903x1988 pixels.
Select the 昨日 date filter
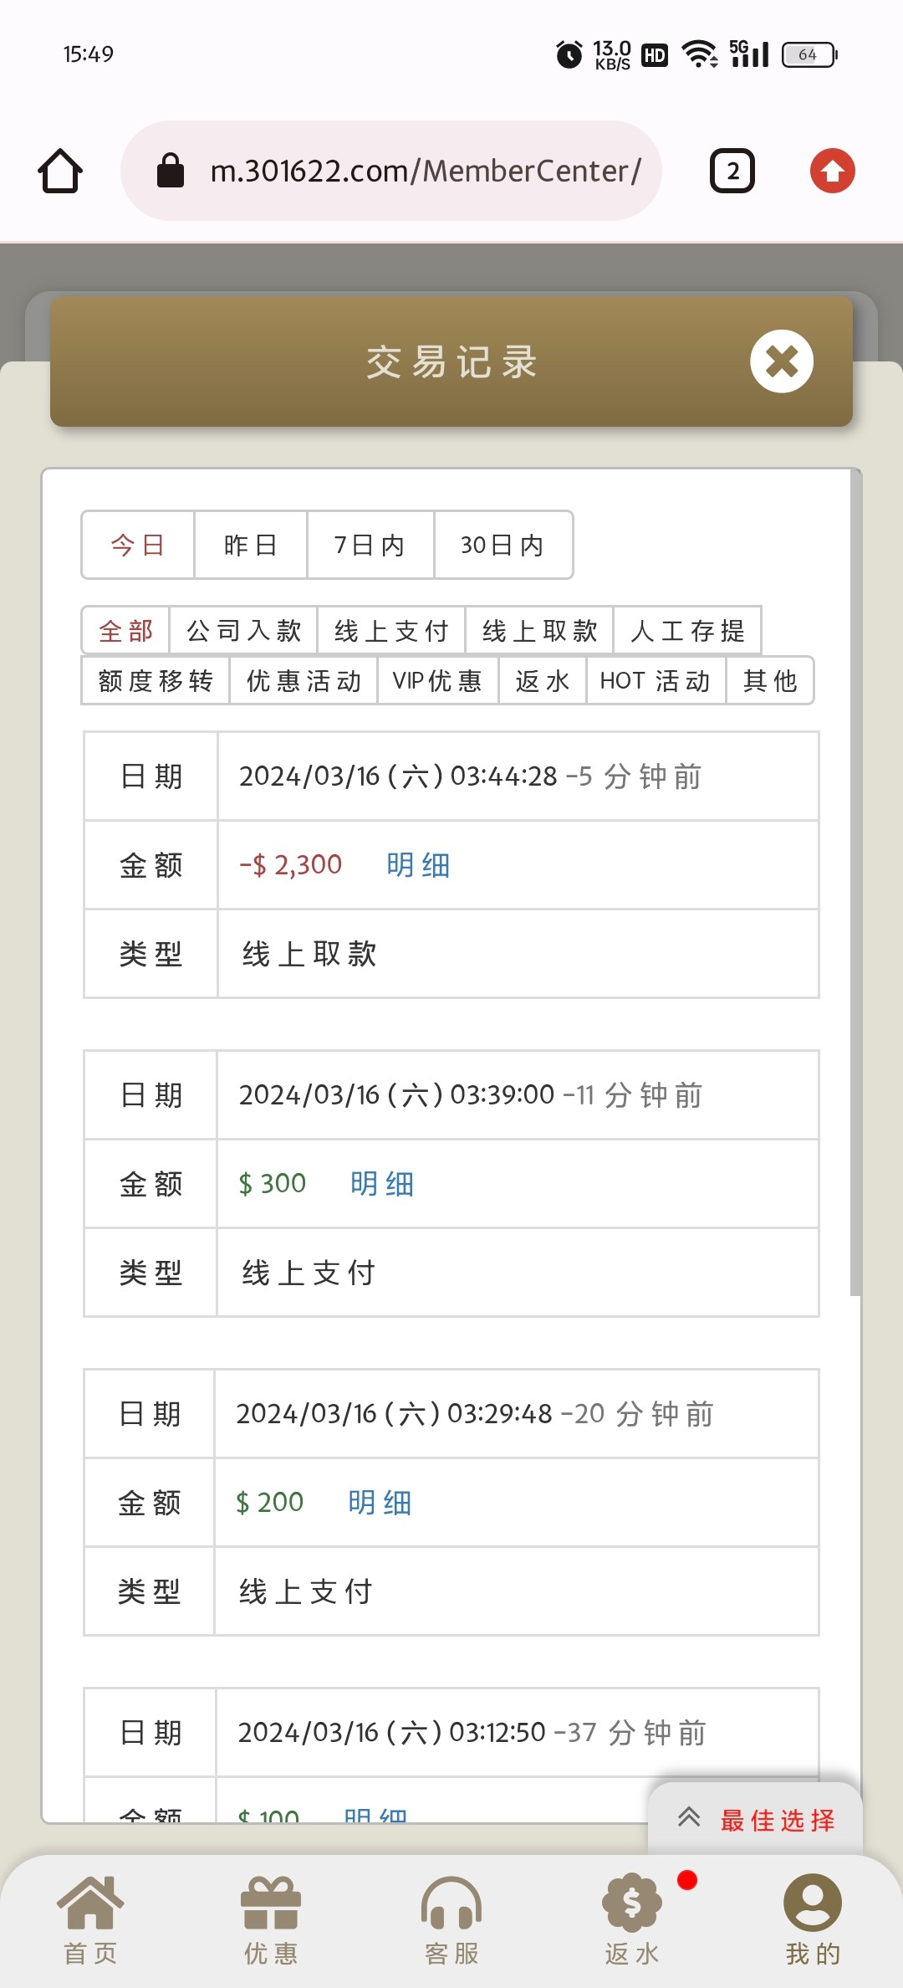[x=251, y=545]
